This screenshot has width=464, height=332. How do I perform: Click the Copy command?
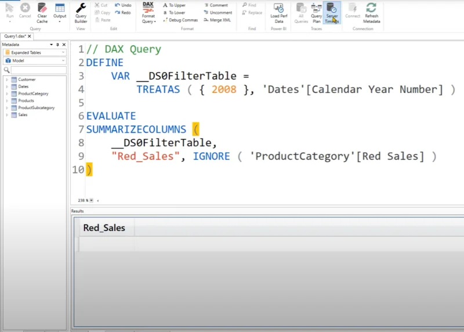click(x=103, y=12)
